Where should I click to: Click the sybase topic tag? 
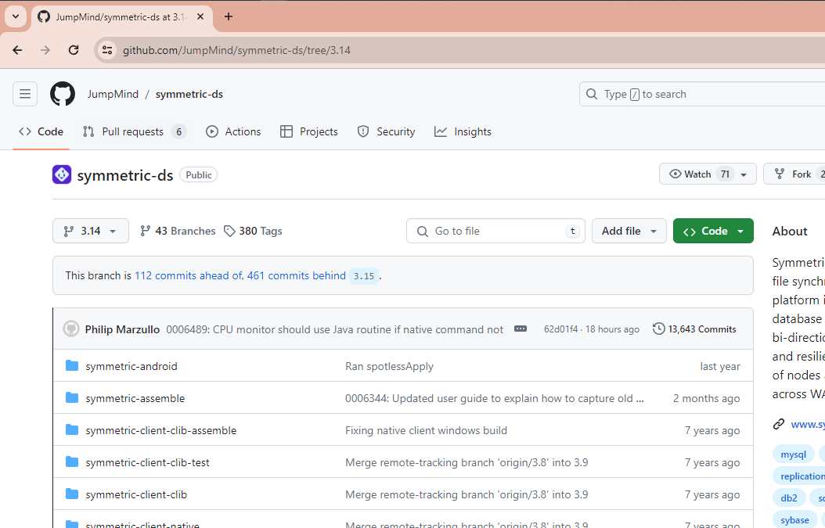(794, 520)
